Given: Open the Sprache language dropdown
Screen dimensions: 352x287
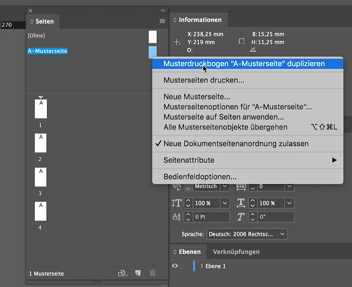Looking at the screenshot, I should click(x=247, y=234).
